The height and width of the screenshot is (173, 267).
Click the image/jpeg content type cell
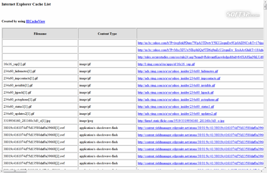[107, 121]
